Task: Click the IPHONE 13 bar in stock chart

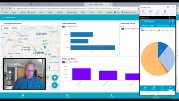Action: (x=82, y=35)
